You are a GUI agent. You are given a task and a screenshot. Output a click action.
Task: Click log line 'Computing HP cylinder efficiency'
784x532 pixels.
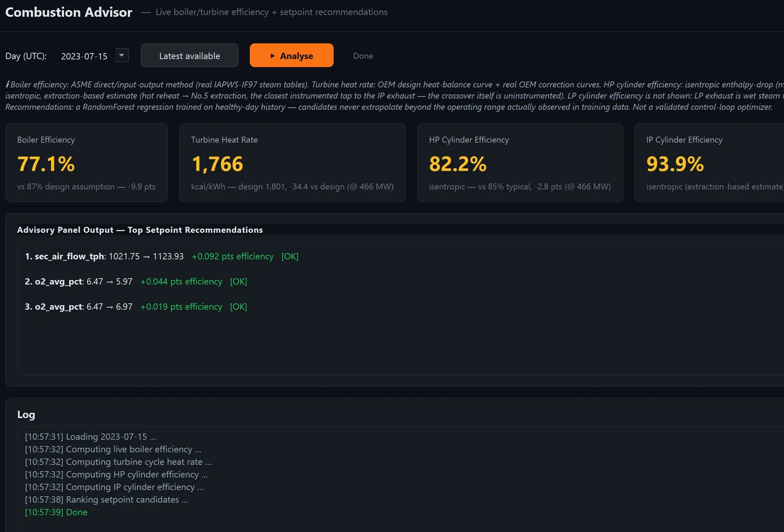pyautogui.click(x=116, y=474)
